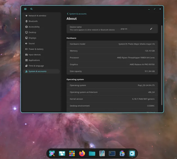Click the Bluetooth sidebar icon

(x=26, y=21)
